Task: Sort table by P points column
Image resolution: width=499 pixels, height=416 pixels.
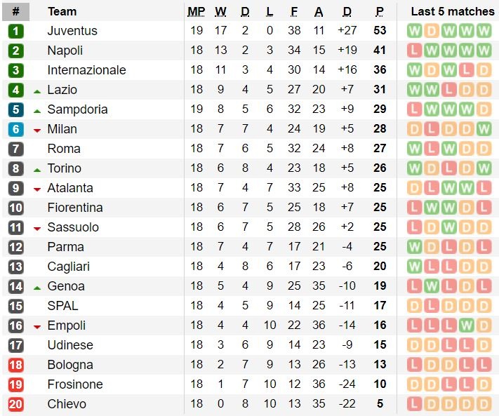Action: click(x=380, y=11)
